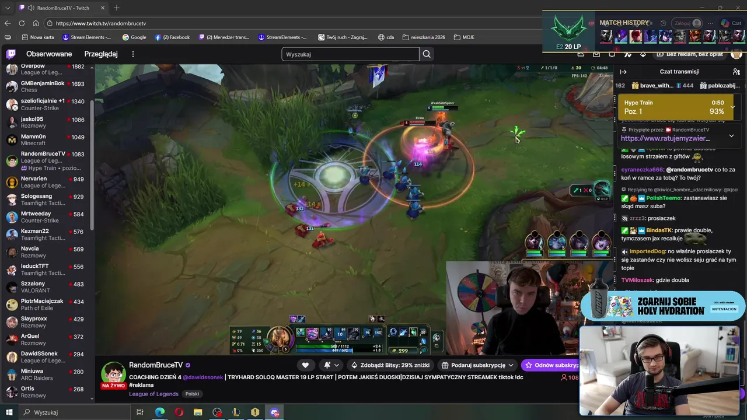Click PiotrMaciejczak avatar in sidebar
The width and height of the screenshot is (747, 420).
[11, 304]
